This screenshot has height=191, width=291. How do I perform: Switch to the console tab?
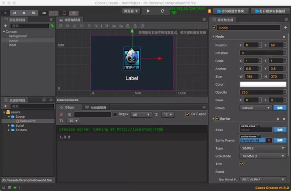pos(69,108)
